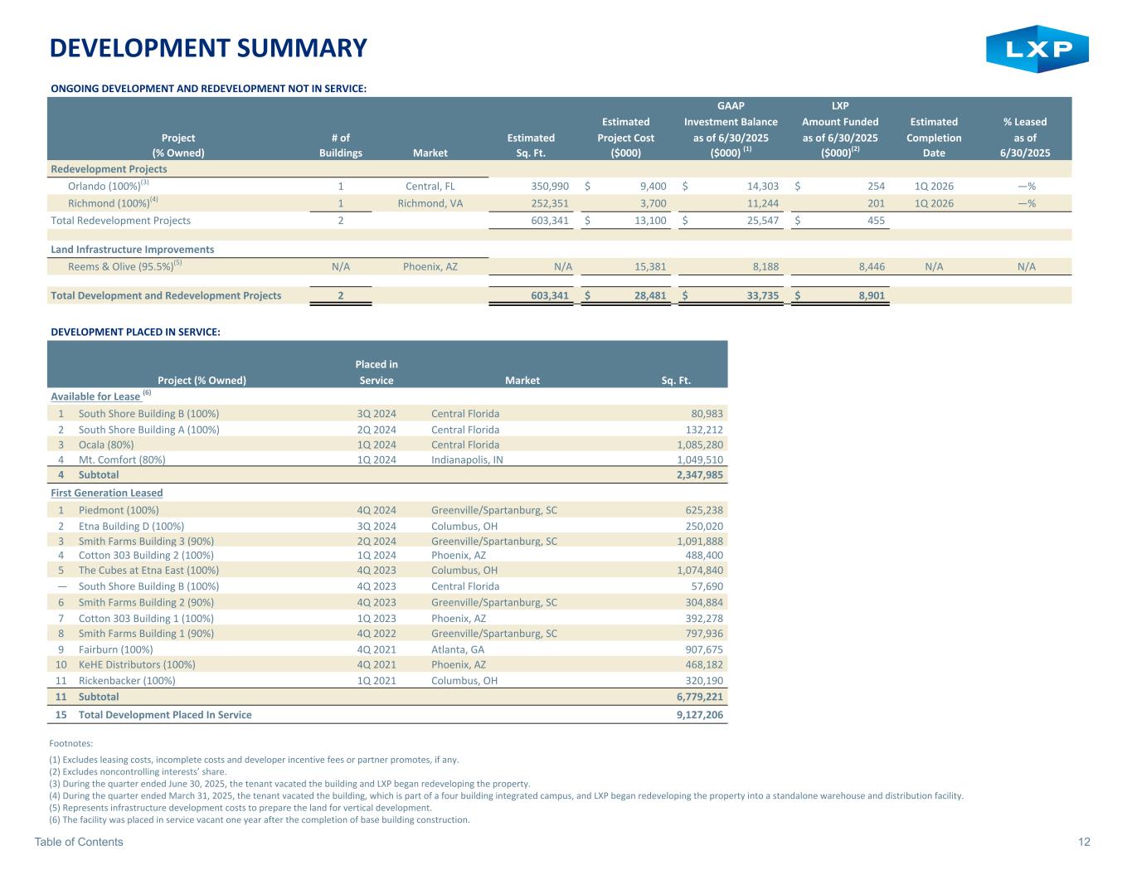
Task: Open the Table of Contents link
Action: coord(79,842)
